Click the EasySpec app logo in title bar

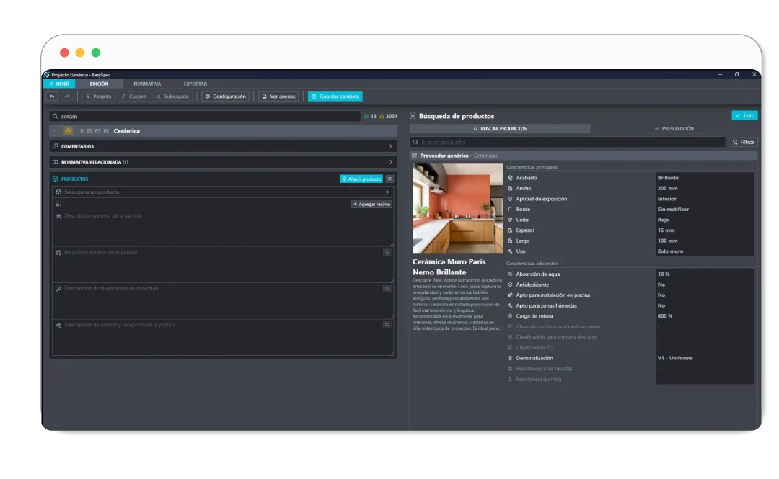47,74
